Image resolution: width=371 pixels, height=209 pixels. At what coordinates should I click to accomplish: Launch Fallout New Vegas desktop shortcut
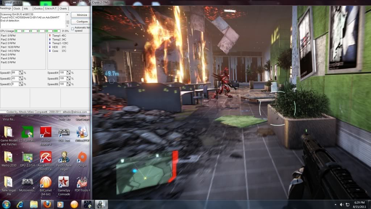pos(64,161)
